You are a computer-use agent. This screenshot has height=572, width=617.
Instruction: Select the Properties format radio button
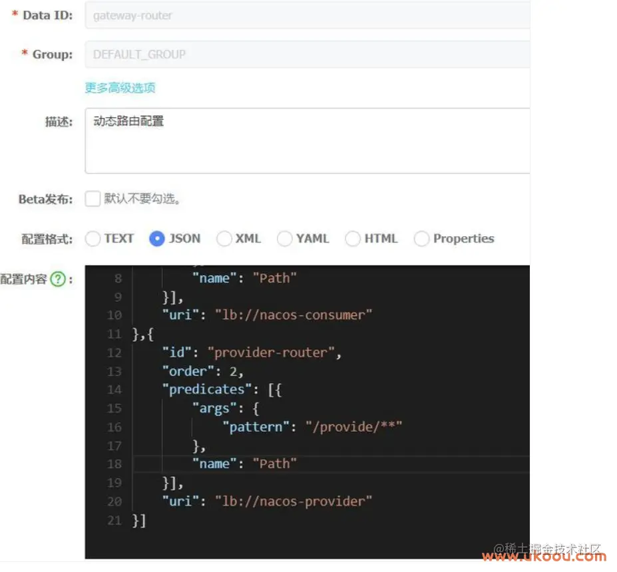point(421,239)
